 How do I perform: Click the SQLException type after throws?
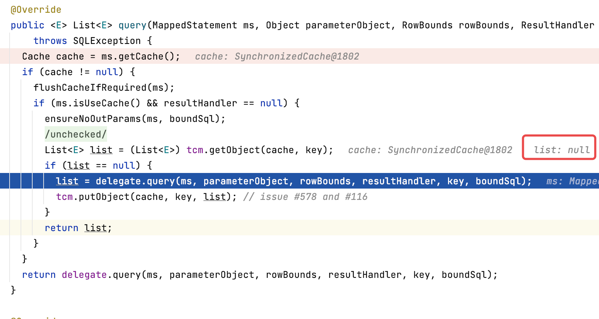107,41
